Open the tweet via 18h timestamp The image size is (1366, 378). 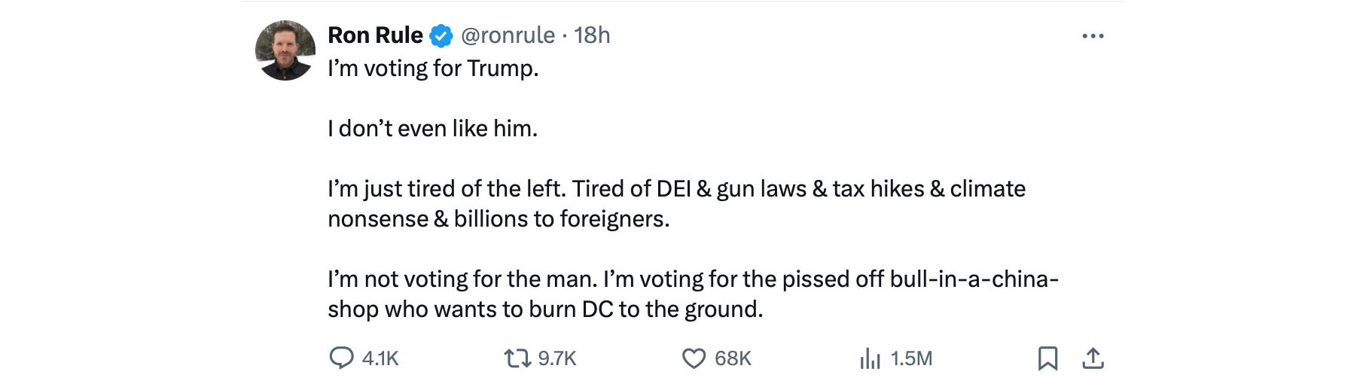click(592, 35)
